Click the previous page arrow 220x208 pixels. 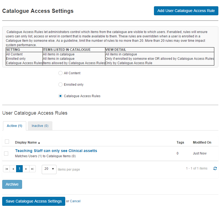pos(13,169)
